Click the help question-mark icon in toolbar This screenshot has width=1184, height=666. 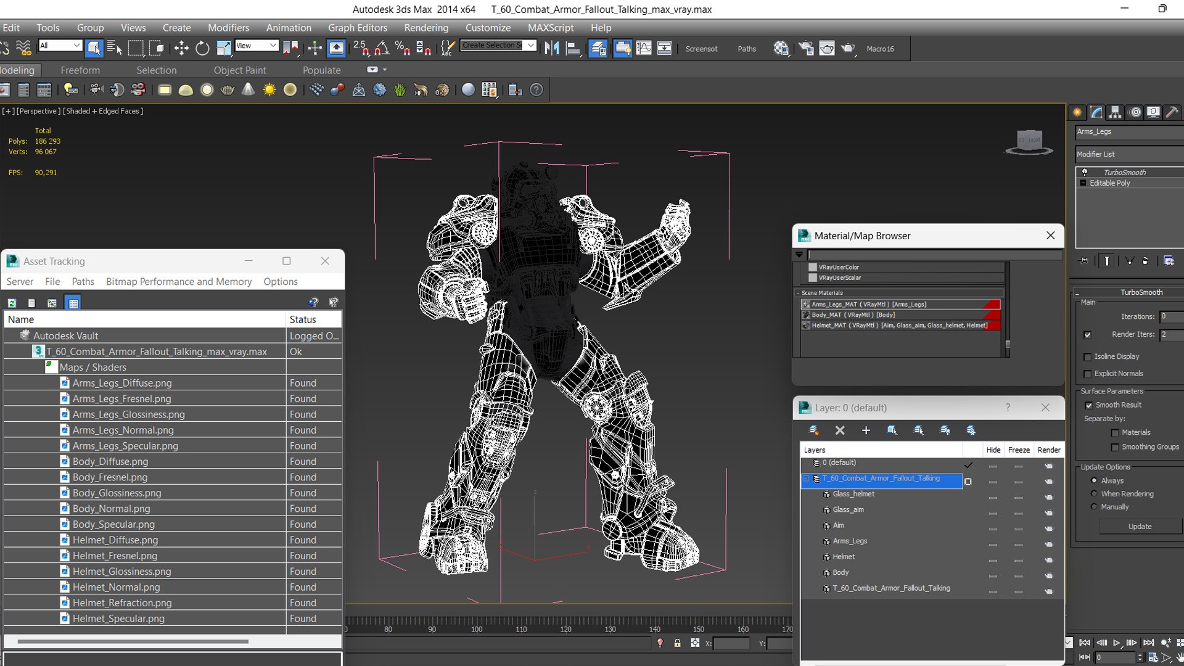(536, 90)
